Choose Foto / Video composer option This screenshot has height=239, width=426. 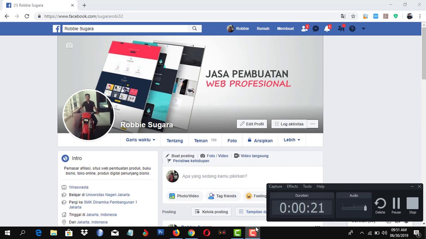214,156
